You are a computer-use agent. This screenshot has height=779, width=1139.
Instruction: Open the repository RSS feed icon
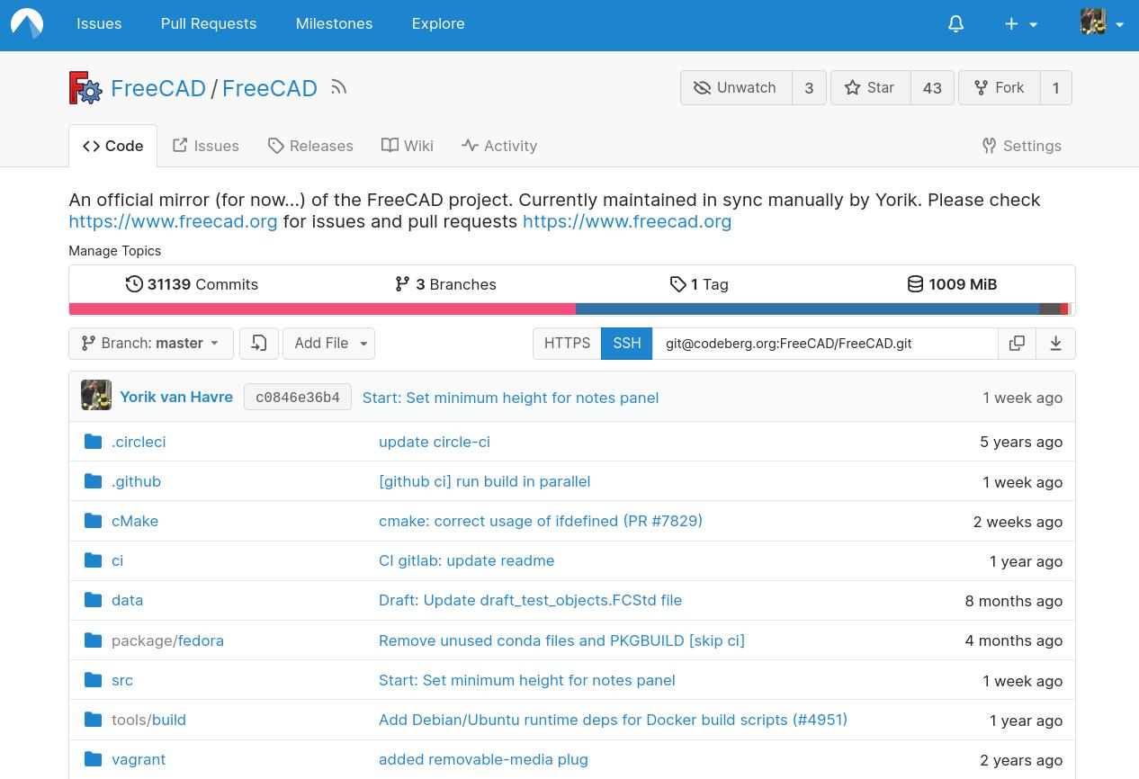(x=338, y=87)
